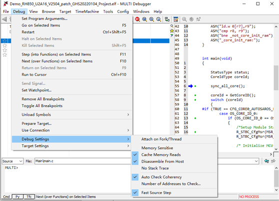The width and height of the screenshot is (279, 201).
Task: Click the blue flag icon by line 44
Action: 171,35
